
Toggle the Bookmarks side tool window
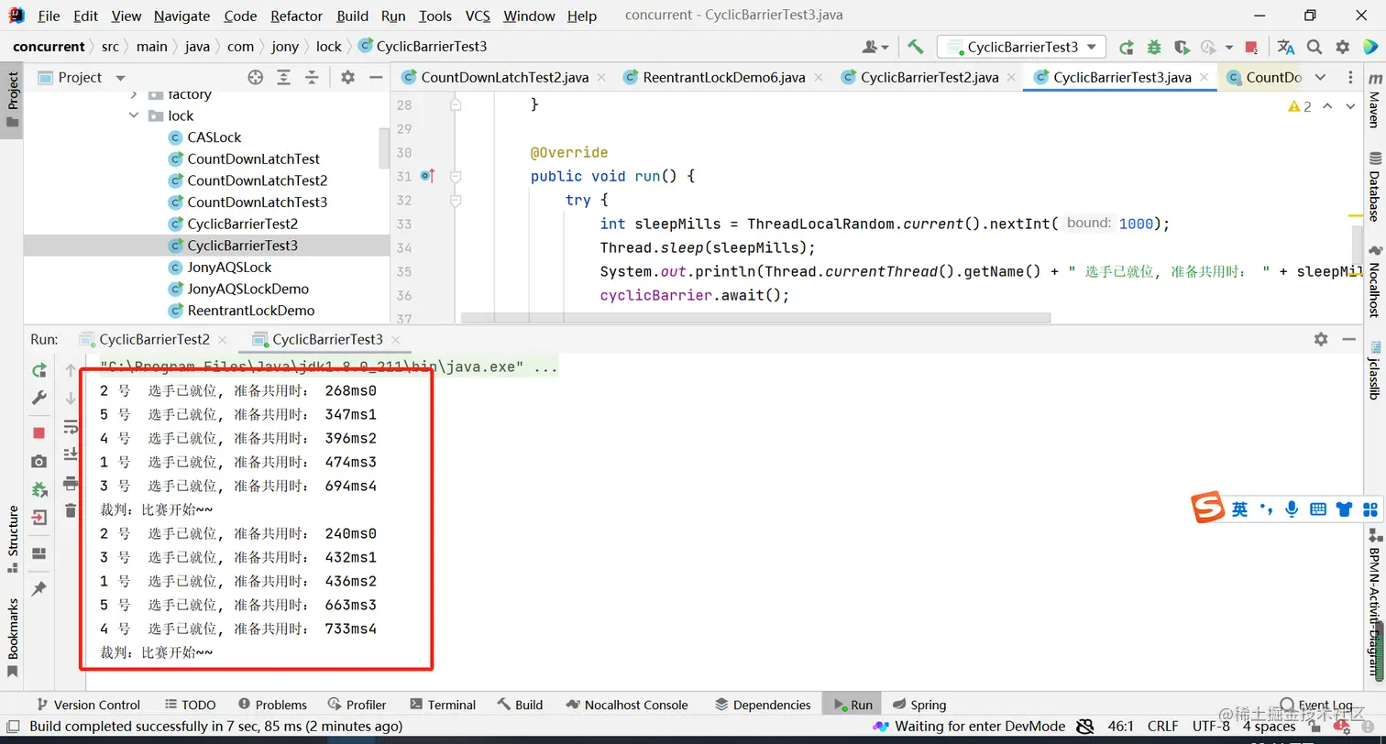tap(12, 637)
